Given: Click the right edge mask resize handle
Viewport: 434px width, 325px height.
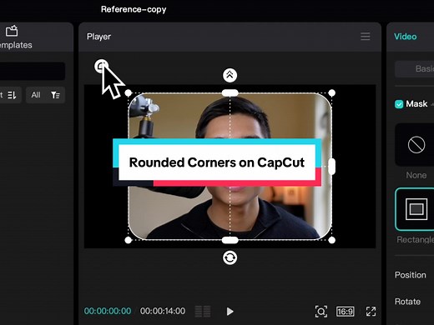Looking at the screenshot, I should pyautogui.click(x=331, y=167).
